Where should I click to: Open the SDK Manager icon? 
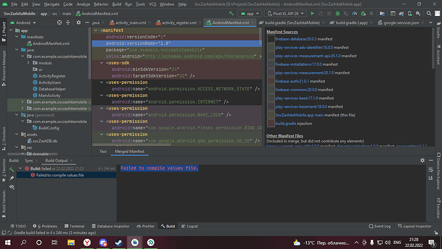[418, 13]
